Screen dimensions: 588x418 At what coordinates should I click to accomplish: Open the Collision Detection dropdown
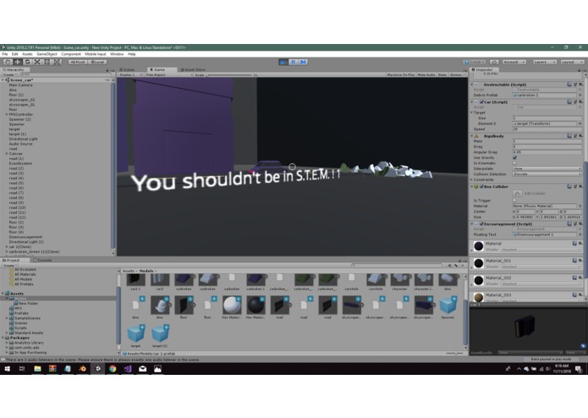pyautogui.click(x=547, y=174)
